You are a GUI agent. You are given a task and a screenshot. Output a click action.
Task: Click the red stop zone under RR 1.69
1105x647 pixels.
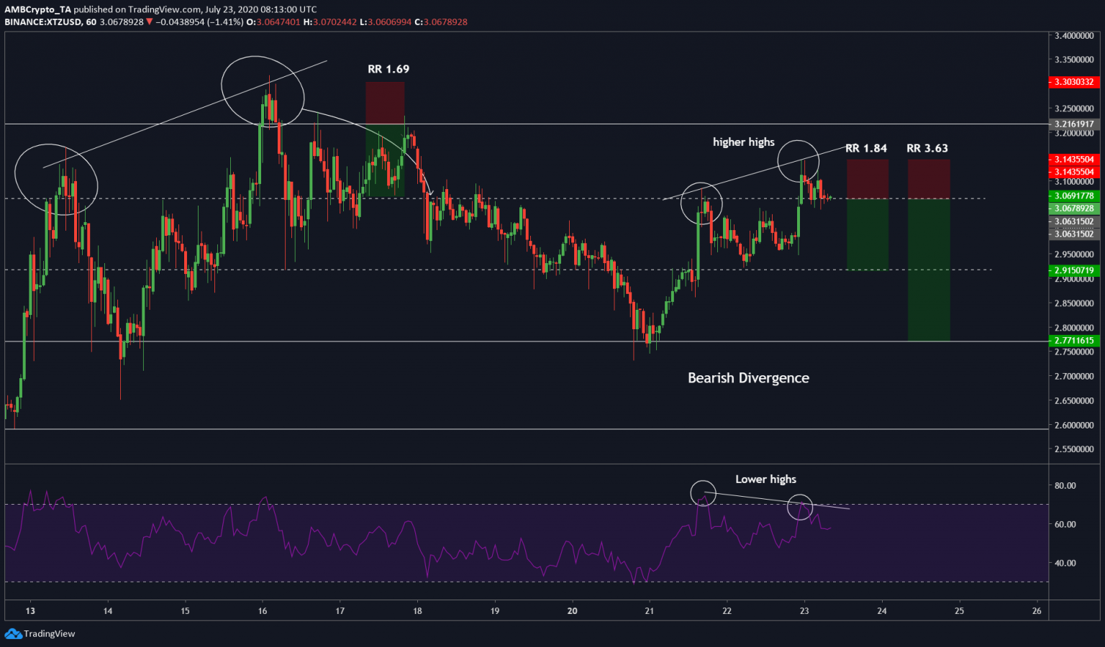[x=385, y=103]
